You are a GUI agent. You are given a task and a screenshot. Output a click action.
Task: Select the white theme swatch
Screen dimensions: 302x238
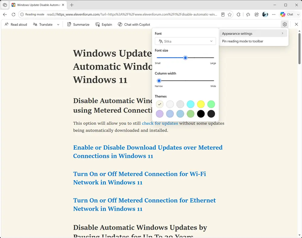tap(170, 104)
